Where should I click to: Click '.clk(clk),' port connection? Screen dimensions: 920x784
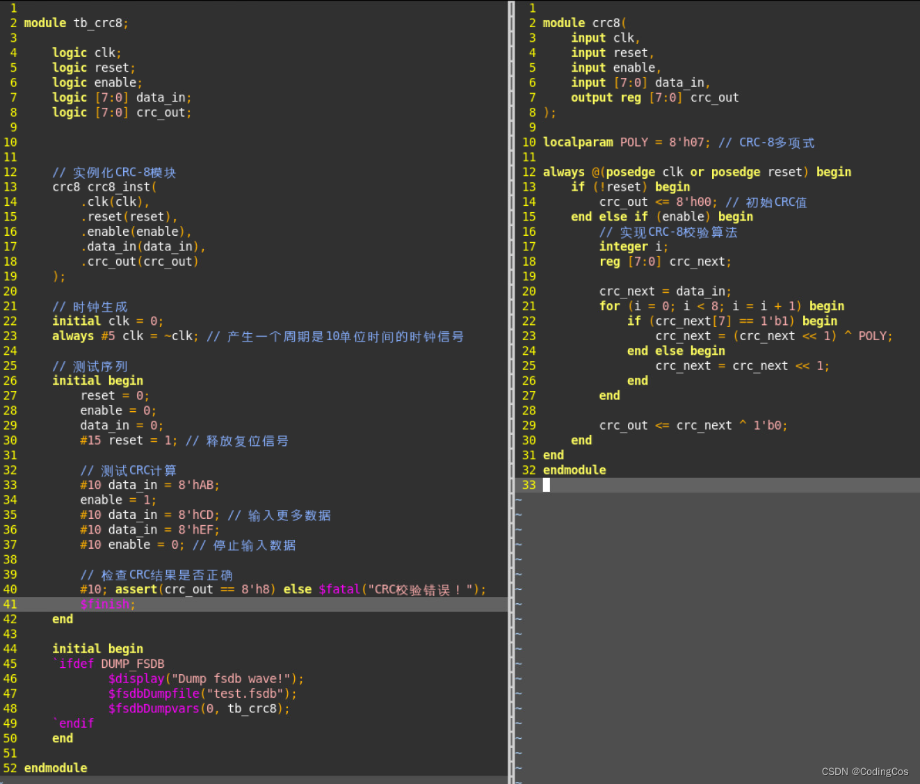115,202
